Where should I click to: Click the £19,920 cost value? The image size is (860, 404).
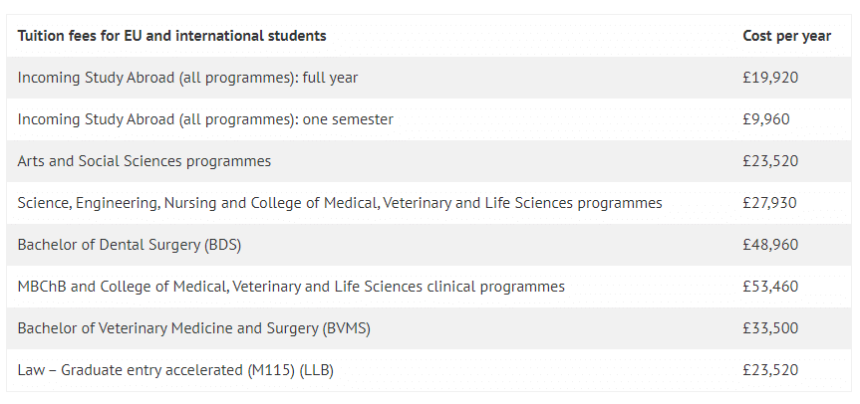[x=770, y=78]
